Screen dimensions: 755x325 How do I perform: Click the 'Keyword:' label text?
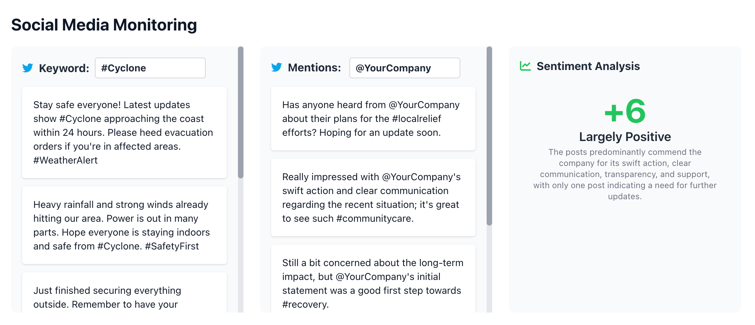(64, 68)
